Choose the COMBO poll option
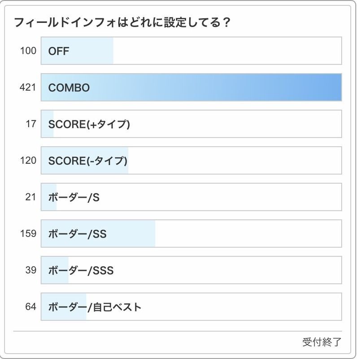357x359 pixels. click(x=69, y=88)
